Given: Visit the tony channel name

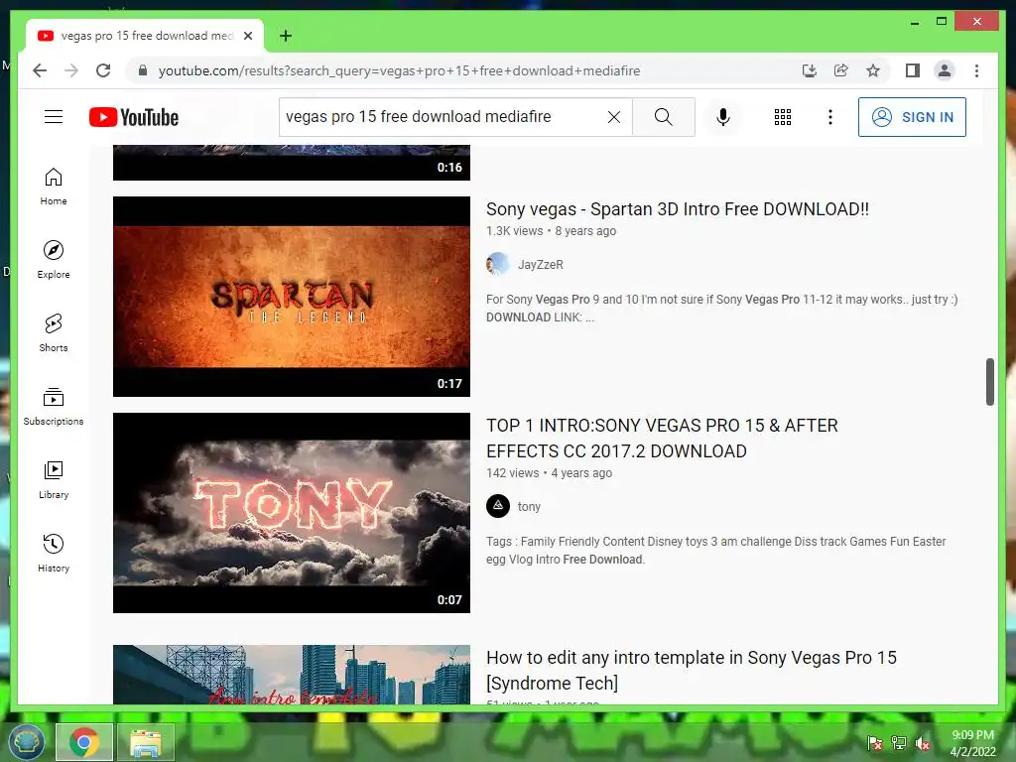Looking at the screenshot, I should 529,507.
